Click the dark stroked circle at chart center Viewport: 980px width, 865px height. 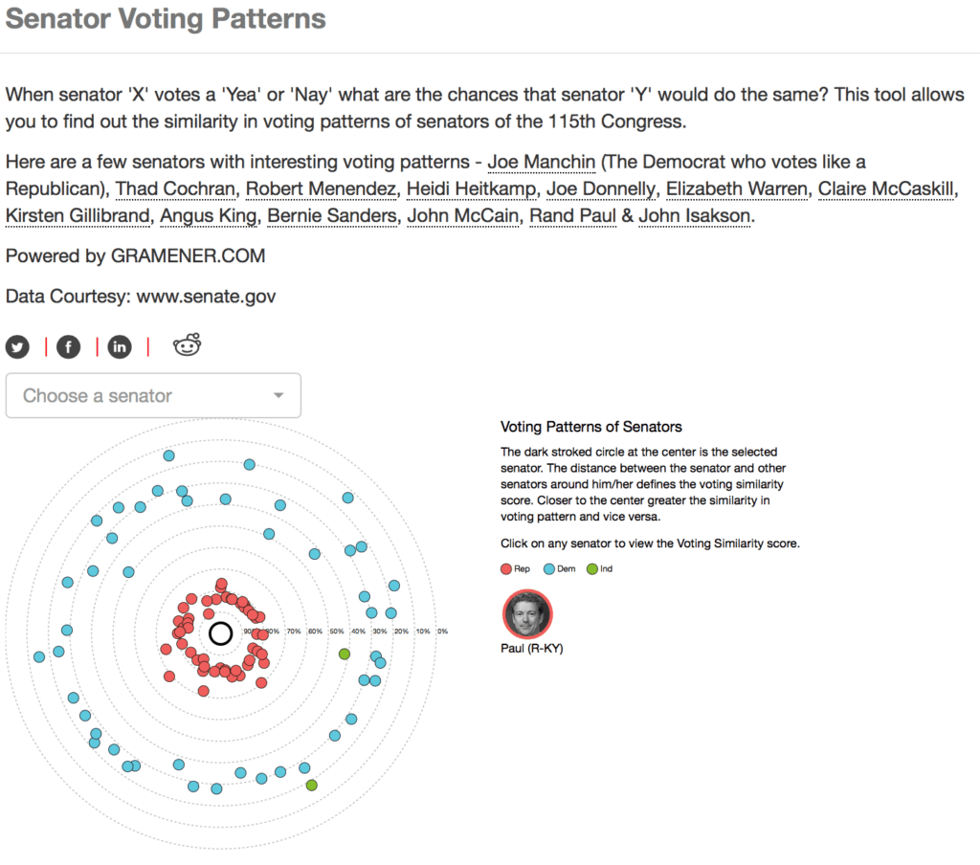pyautogui.click(x=221, y=633)
